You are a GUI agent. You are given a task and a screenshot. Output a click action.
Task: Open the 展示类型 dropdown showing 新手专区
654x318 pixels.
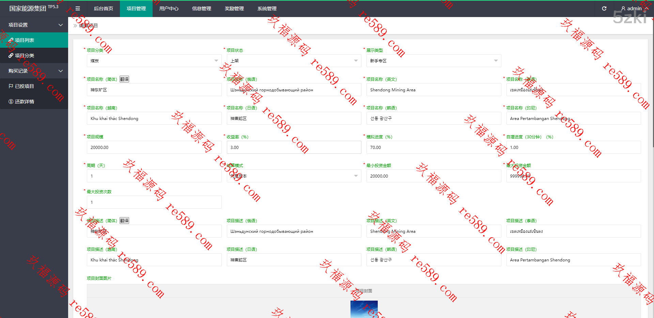point(434,61)
